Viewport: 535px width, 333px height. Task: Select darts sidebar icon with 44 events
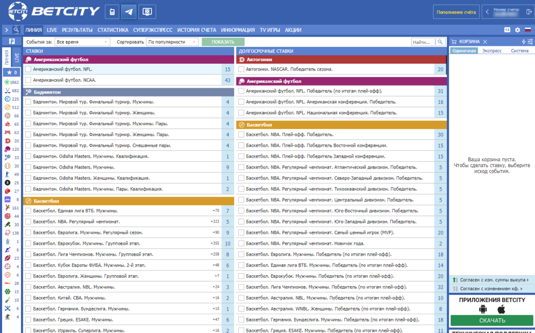tap(7, 216)
